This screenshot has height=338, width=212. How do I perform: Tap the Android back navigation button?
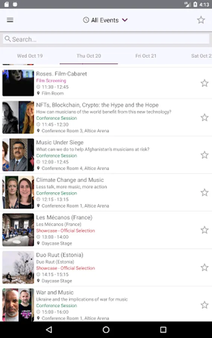point(49,330)
